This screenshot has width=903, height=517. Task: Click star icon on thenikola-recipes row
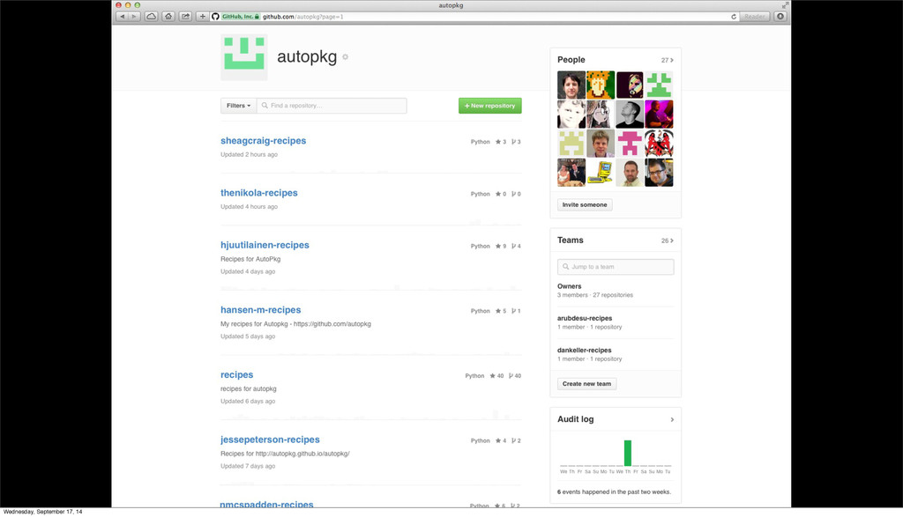click(x=498, y=195)
